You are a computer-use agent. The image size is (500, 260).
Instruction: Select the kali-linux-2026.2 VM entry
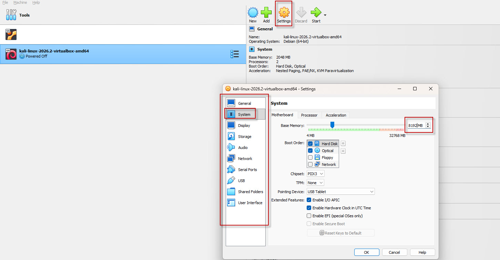pos(123,54)
